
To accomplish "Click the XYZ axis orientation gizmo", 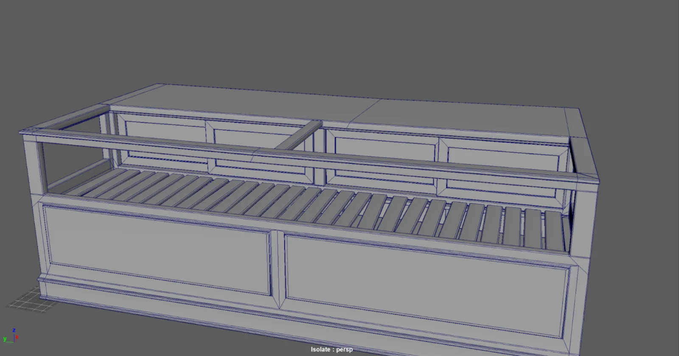I will click(11, 335).
